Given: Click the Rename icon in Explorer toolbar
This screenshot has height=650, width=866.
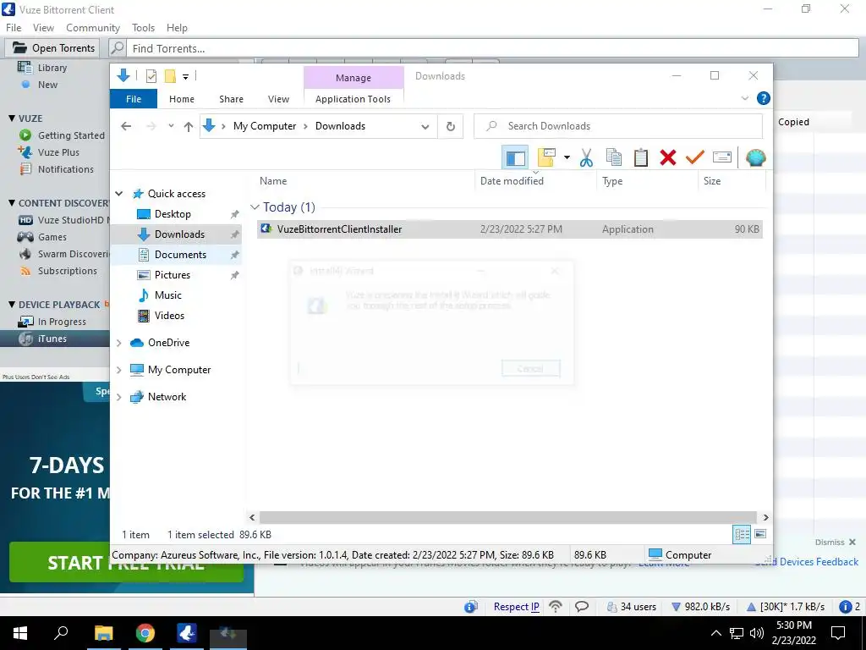Looking at the screenshot, I should [x=722, y=158].
